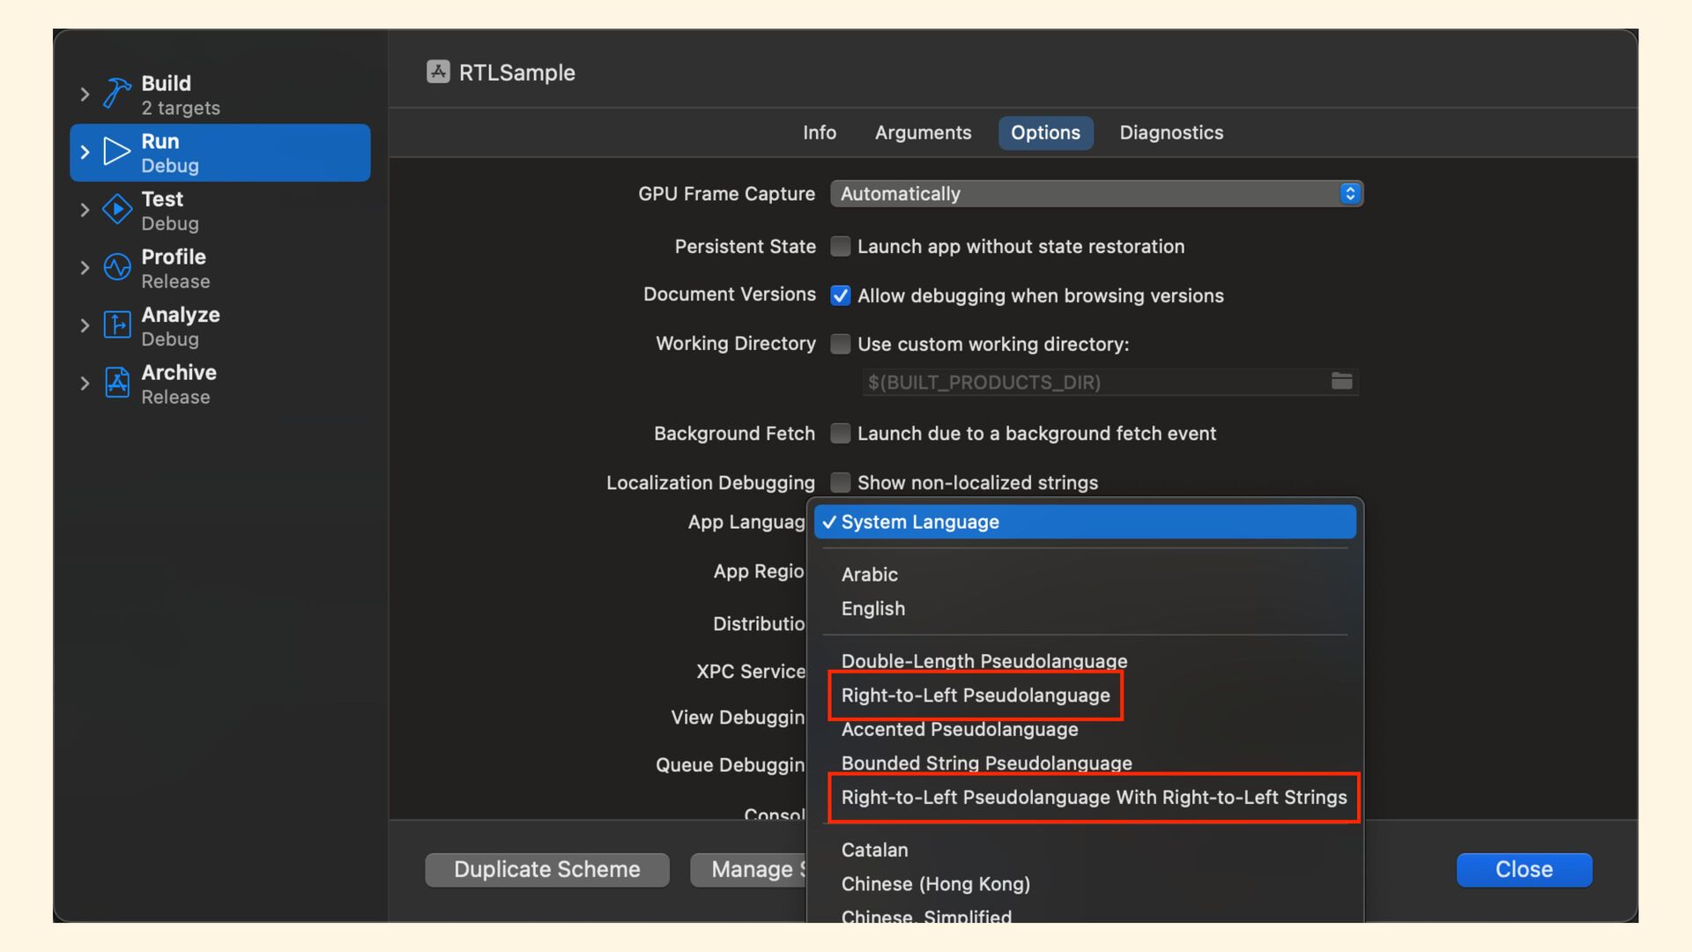Expand the Test section chevron
Image resolution: width=1692 pixels, height=952 pixels.
[85, 210]
